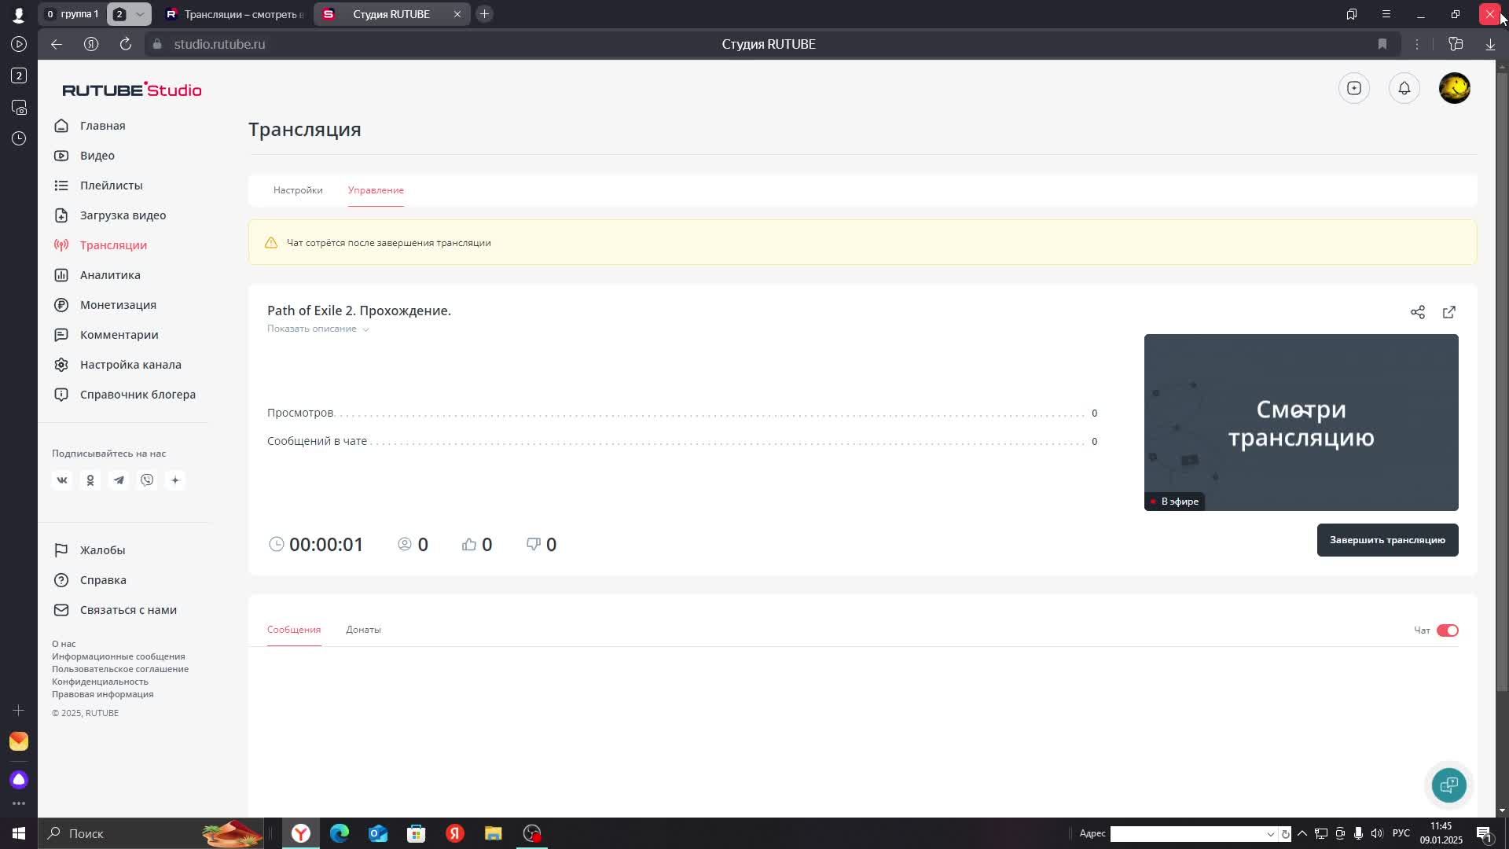The image size is (1509, 849).
Task: Click Завершить трансляцию button
Action: pos(1387,540)
